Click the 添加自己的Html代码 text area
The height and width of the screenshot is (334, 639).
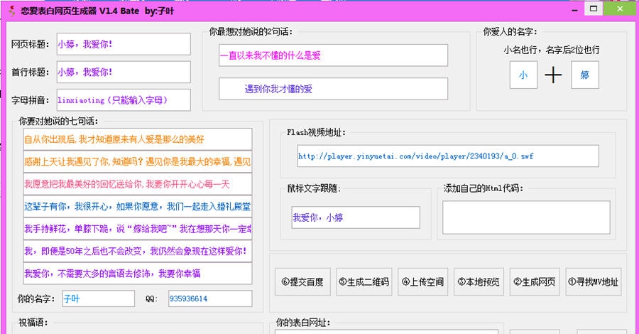tap(526, 217)
